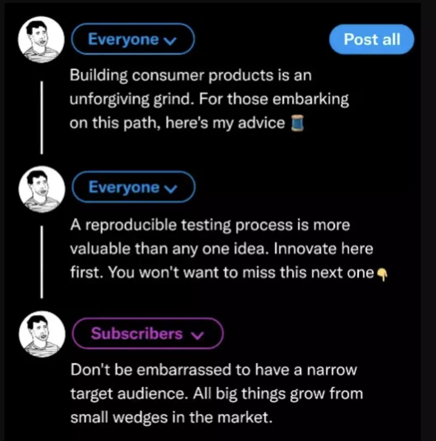The width and height of the screenshot is (436, 441).
Task: Click the chevron arrow in the second Everyone pill
Action: (x=169, y=188)
